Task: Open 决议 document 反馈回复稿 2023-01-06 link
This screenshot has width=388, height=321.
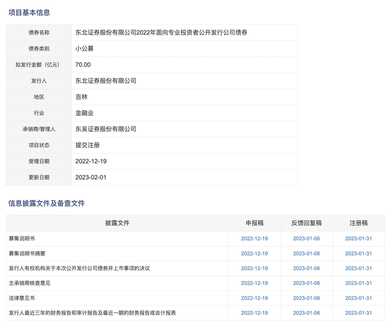Action: [x=307, y=268]
